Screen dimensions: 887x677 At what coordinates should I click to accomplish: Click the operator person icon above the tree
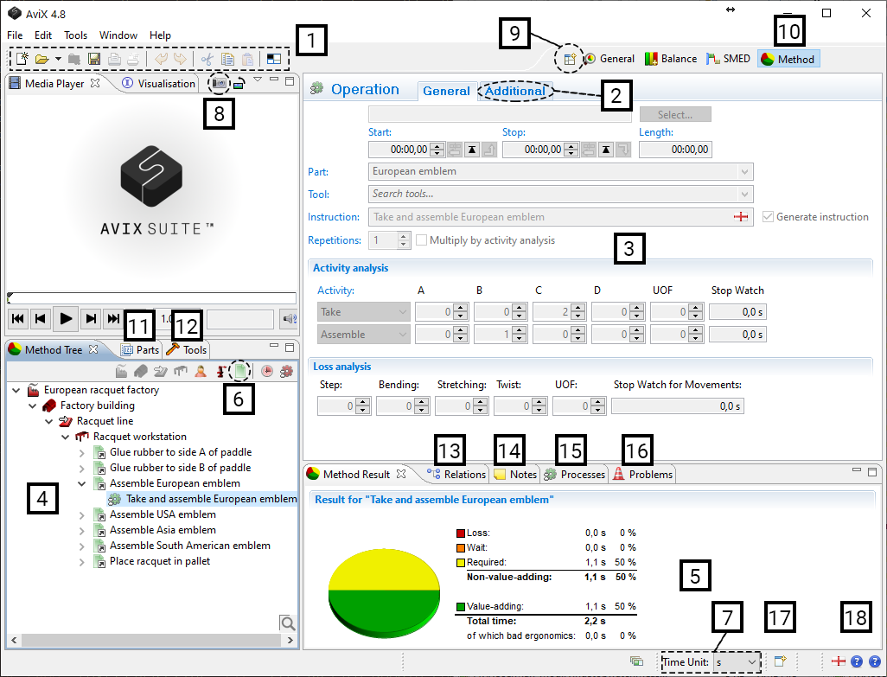200,372
